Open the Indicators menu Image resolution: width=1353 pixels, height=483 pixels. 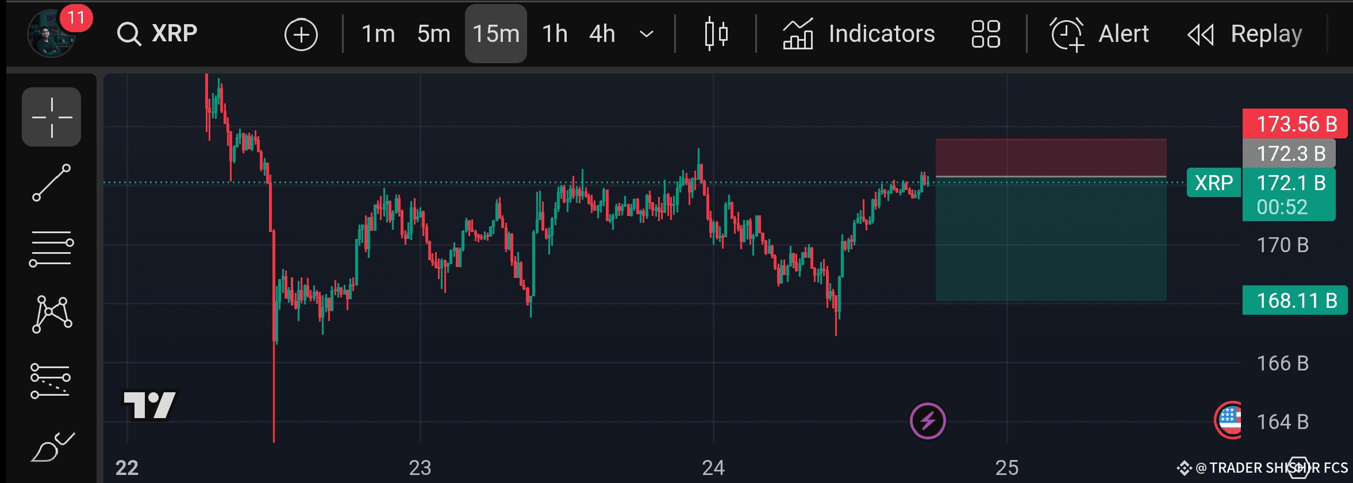pyautogui.click(x=859, y=34)
